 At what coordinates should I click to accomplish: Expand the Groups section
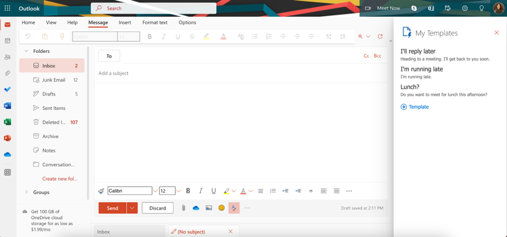pyautogui.click(x=26, y=192)
